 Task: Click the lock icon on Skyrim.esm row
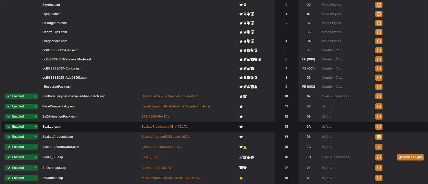[x=245, y=5]
